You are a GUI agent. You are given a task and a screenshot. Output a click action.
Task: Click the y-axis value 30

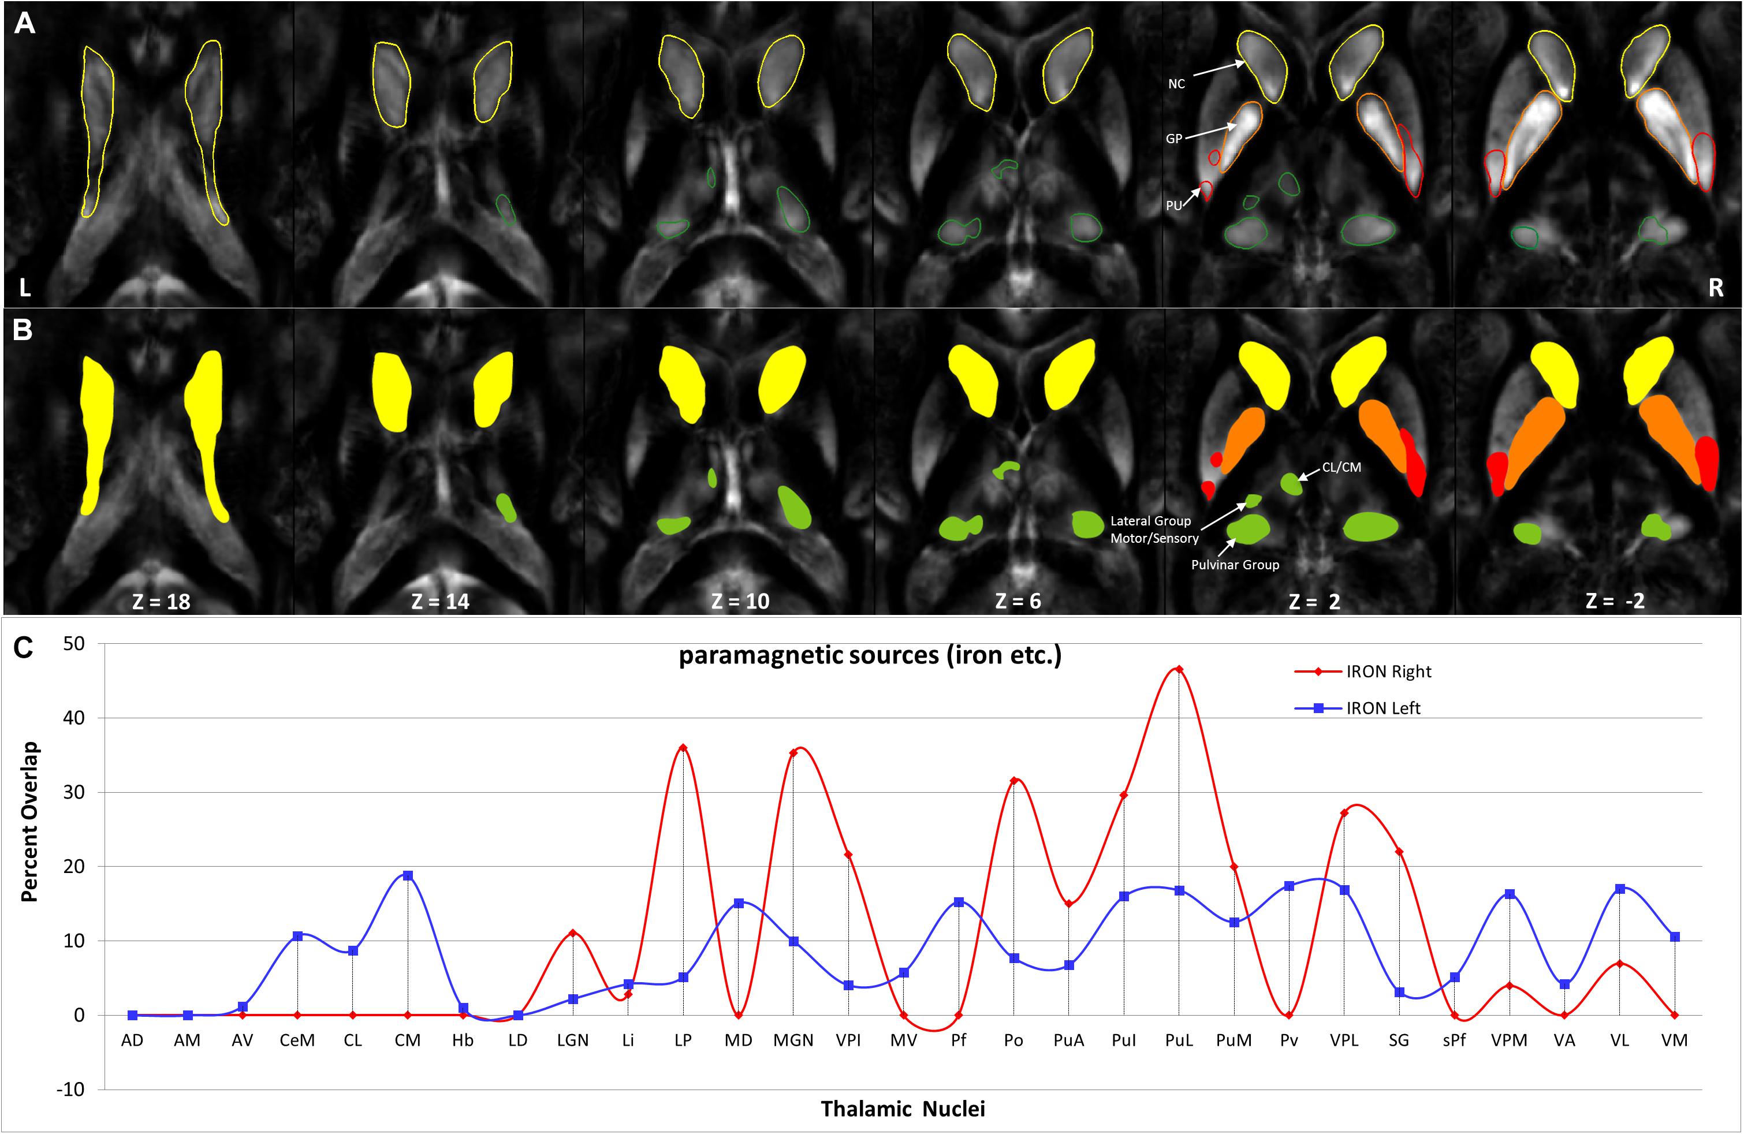coord(74,792)
